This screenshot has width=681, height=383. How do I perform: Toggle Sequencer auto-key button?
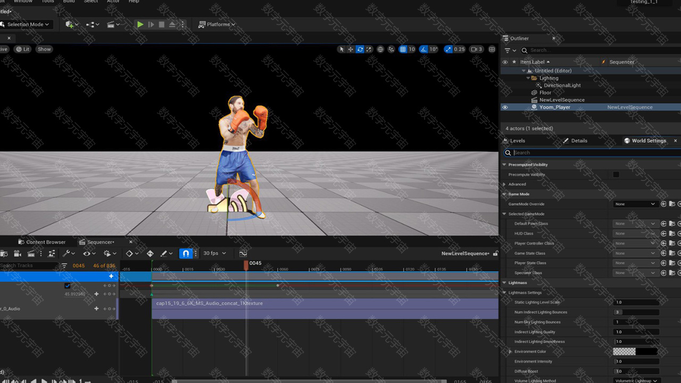pyautogui.click(x=150, y=253)
